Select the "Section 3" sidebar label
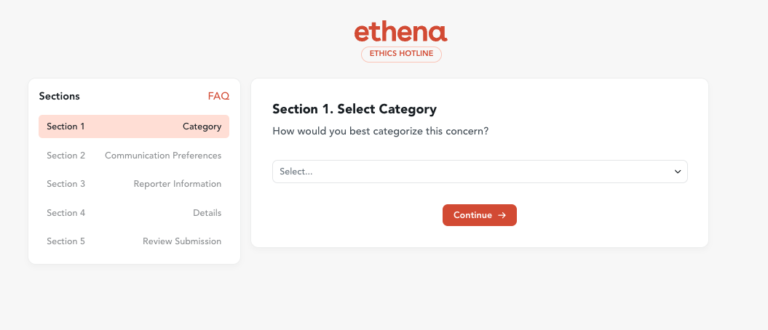The height and width of the screenshot is (330, 768). (x=66, y=184)
